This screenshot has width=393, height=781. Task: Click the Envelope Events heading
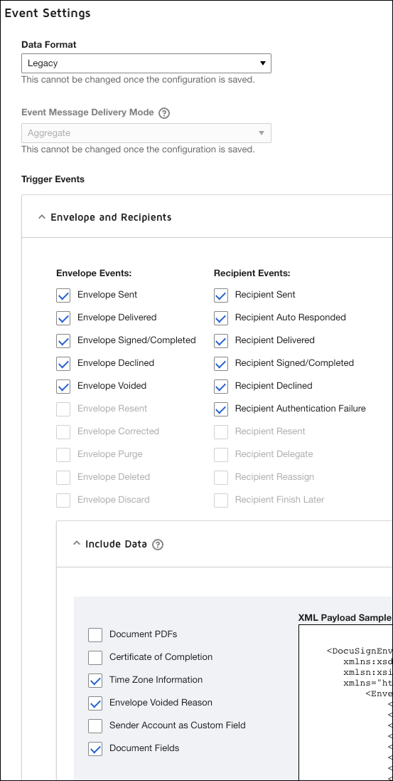[94, 273]
